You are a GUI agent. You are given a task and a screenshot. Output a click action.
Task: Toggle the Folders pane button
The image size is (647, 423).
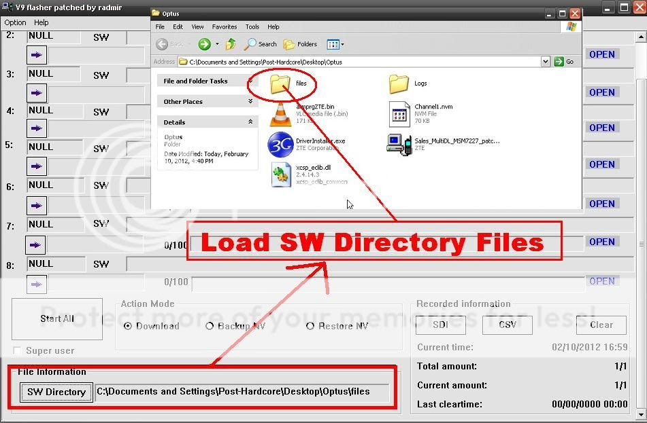301,44
